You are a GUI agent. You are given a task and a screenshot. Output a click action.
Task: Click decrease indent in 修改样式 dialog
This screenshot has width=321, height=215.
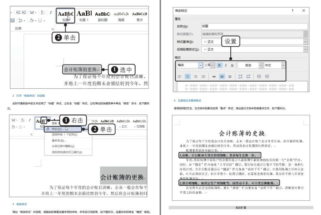[x=259, y=76]
